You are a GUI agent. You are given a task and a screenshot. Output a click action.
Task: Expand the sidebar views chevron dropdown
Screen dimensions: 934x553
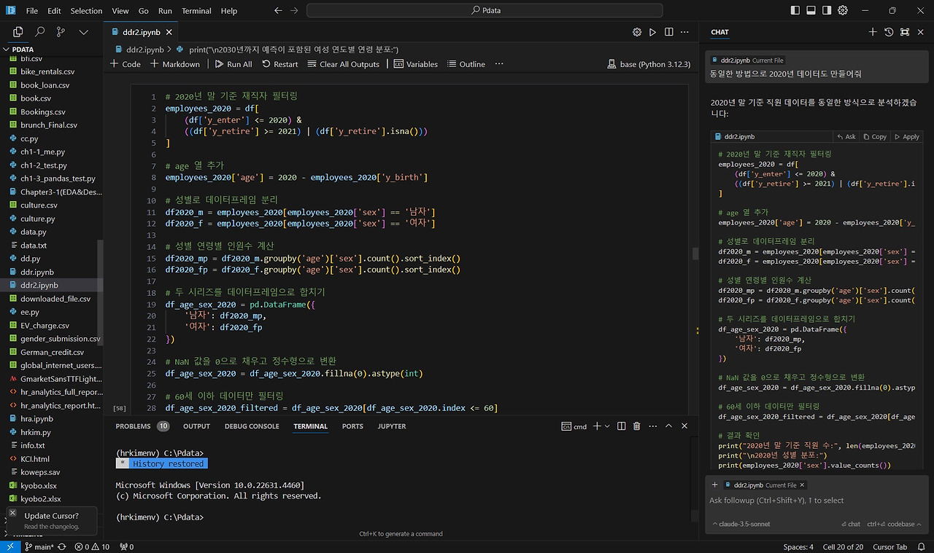click(x=83, y=32)
